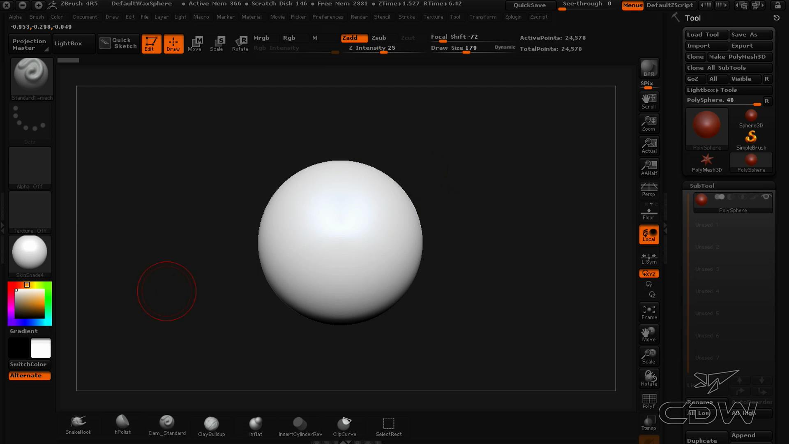Screen dimensions: 789x444
Task: Select the Dam_Standard brush
Action: pos(167,425)
